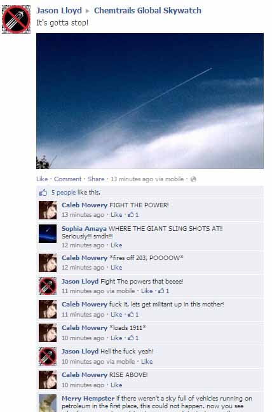Click thumbs-up icon beside '5 people like this'
Screen dimensions: 272x412
click(x=43, y=193)
